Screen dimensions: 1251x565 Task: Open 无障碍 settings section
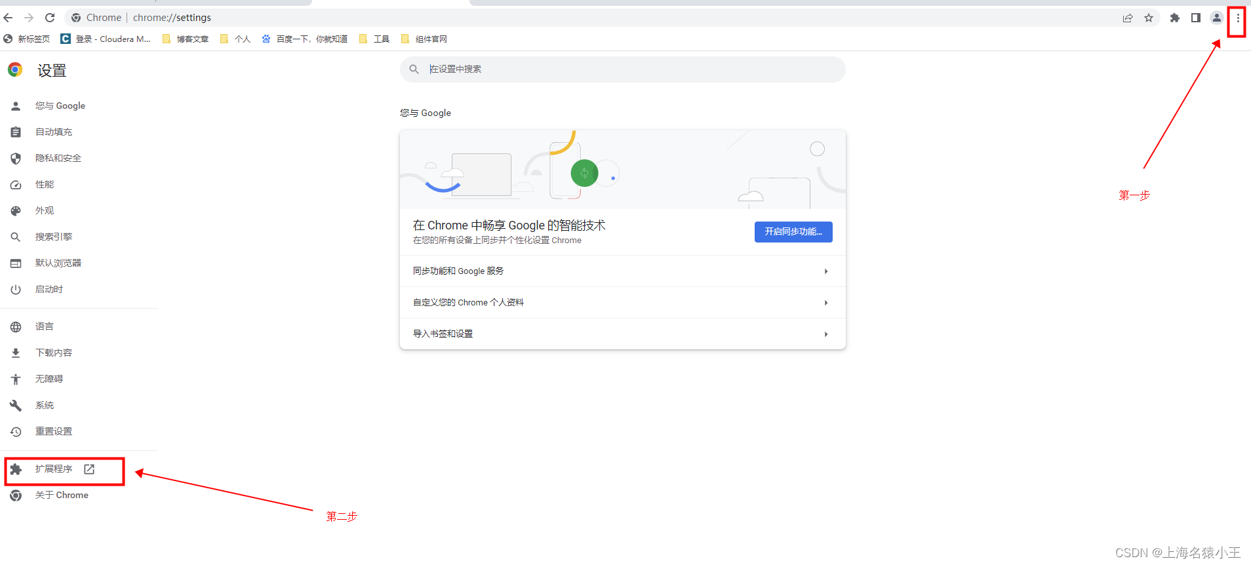coord(49,379)
